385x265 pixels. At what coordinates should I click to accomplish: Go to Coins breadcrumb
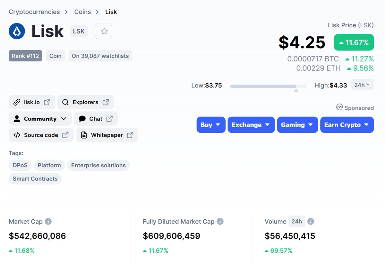click(x=82, y=12)
